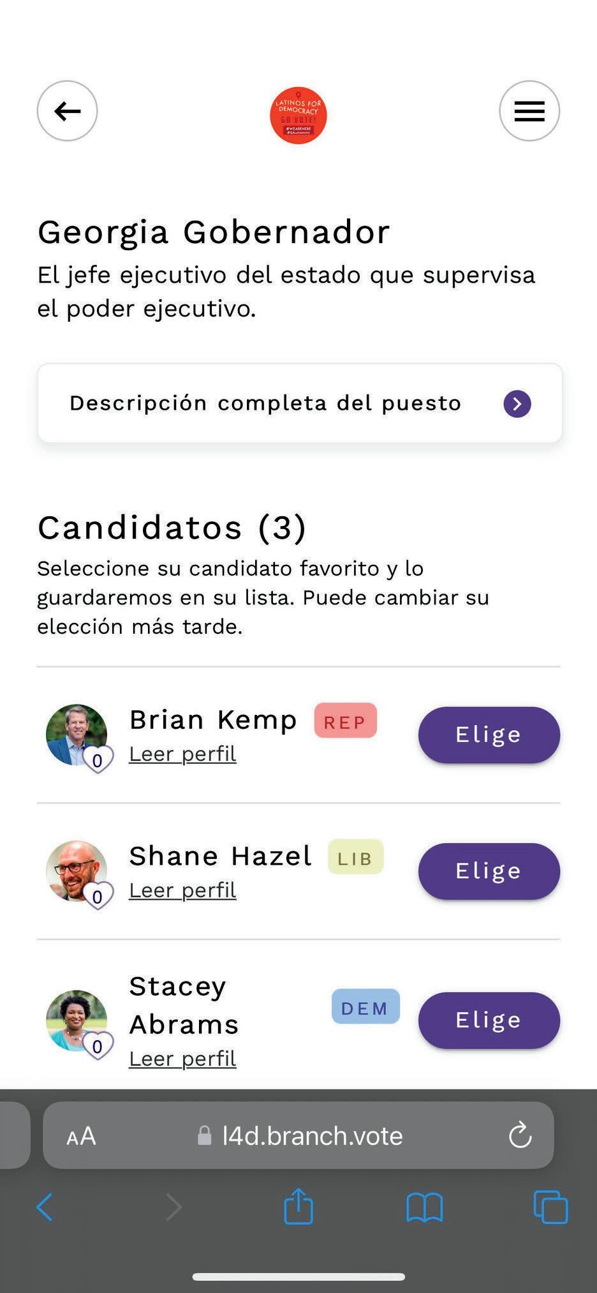Show open Safari tabs
The image size is (597, 1293).
click(550, 1207)
